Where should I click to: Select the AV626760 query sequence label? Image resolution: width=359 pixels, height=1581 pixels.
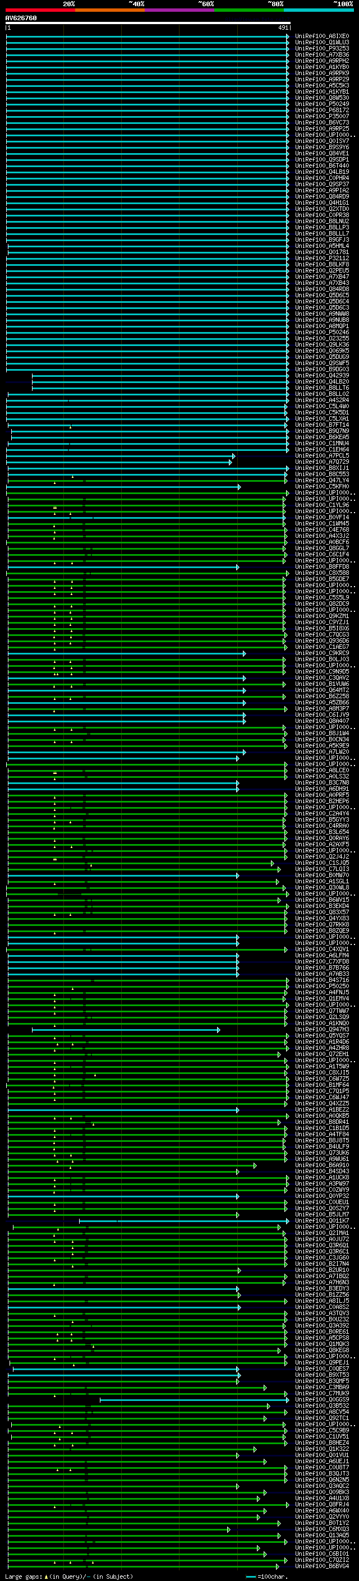tap(21, 19)
